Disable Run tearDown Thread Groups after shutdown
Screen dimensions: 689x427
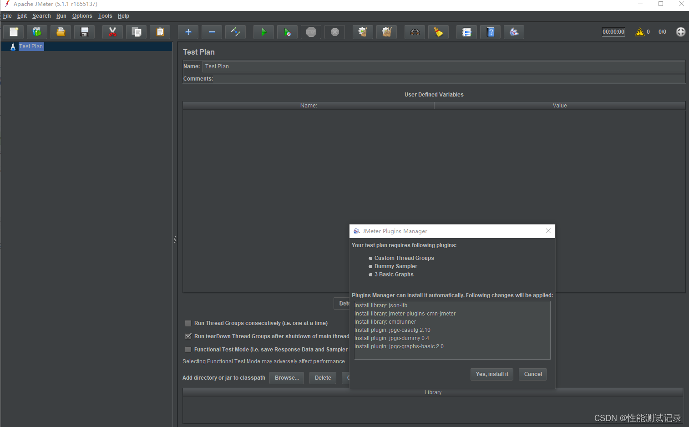(188, 336)
